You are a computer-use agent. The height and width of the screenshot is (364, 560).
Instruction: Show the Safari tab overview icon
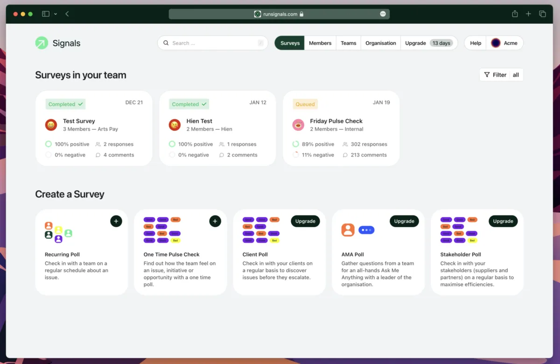click(x=542, y=14)
